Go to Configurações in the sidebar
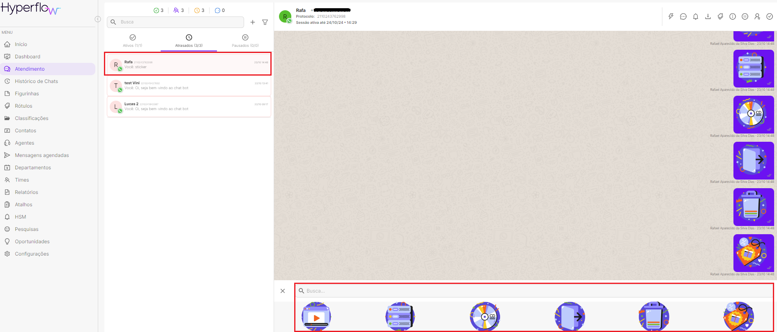This screenshot has width=777, height=332. pyautogui.click(x=32, y=254)
